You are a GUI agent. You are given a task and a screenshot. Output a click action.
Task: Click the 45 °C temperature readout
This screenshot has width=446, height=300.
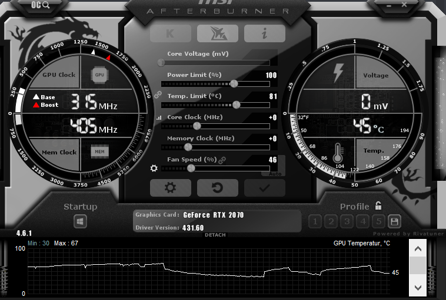coord(369,126)
